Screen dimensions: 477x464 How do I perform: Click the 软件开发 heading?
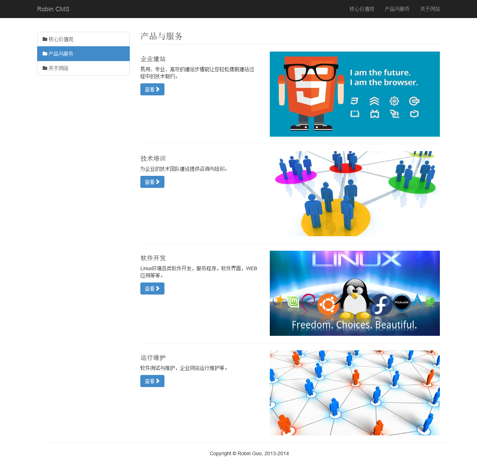pyautogui.click(x=153, y=258)
